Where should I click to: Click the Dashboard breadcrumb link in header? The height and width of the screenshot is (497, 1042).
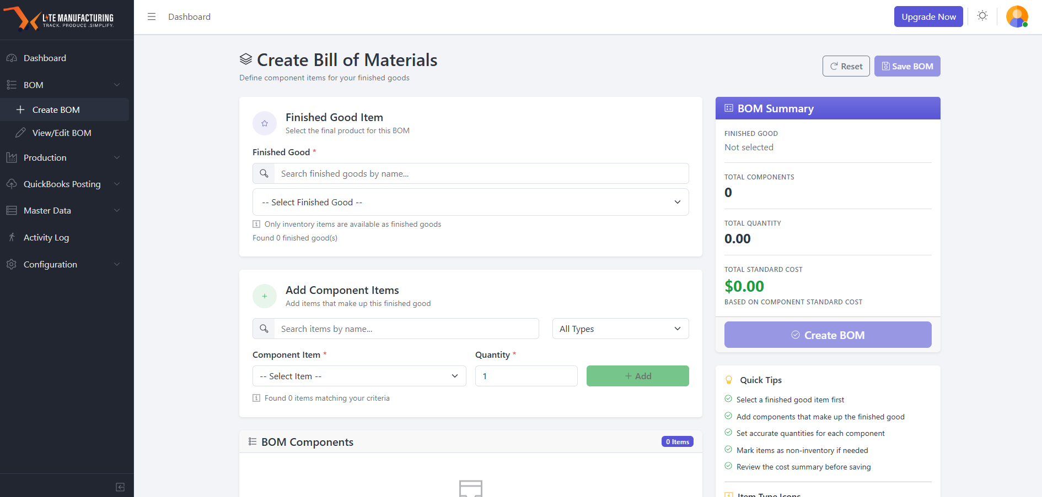[190, 17]
